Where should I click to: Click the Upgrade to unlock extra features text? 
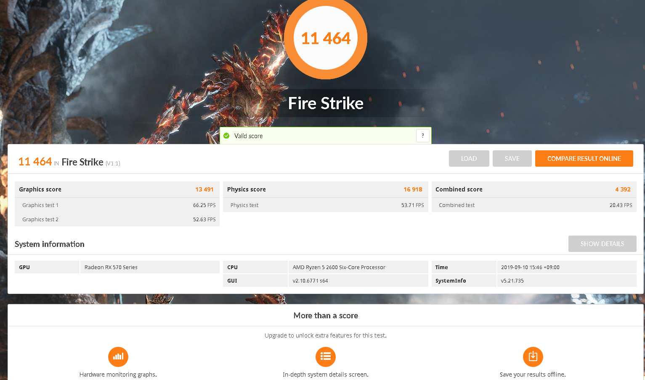[x=326, y=335]
